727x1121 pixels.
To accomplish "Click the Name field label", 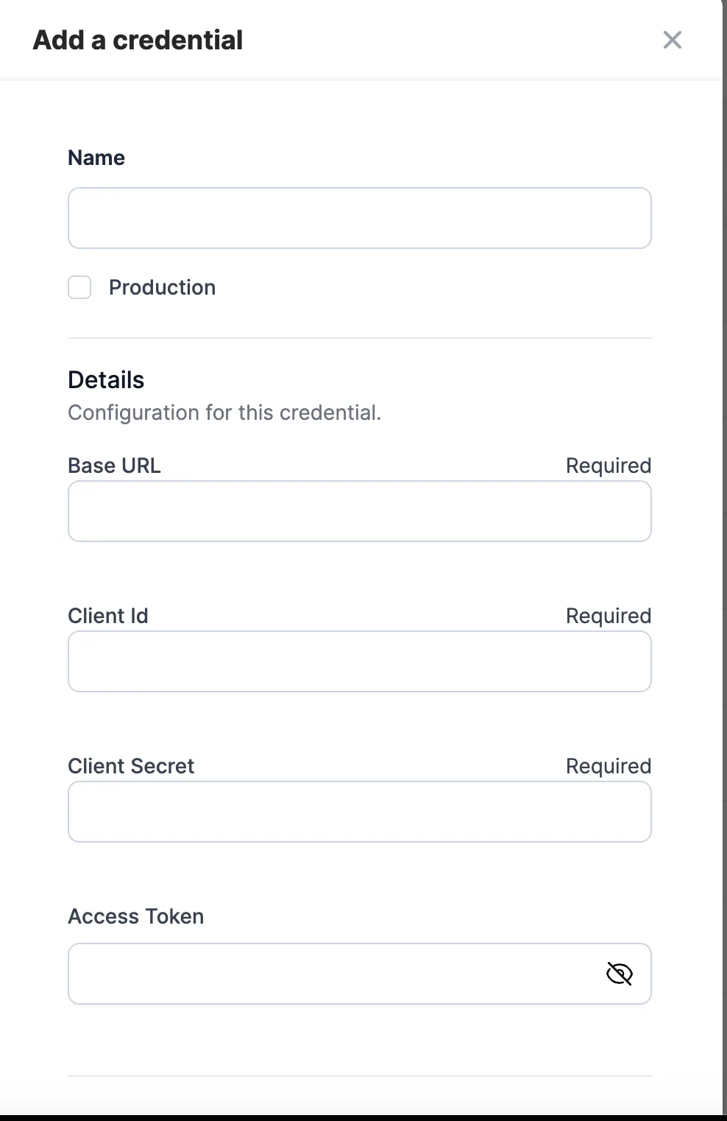I will tap(96, 158).
